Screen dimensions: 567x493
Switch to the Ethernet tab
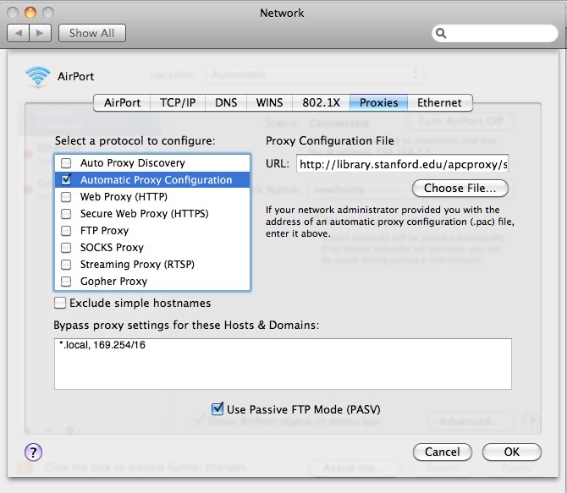pyautogui.click(x=439, y=102)
